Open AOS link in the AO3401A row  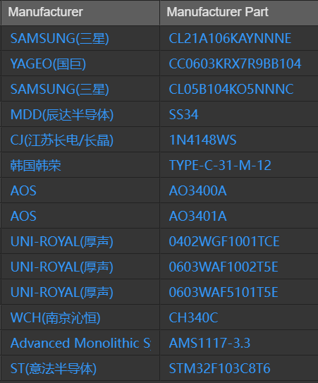[x=23, y=217]
